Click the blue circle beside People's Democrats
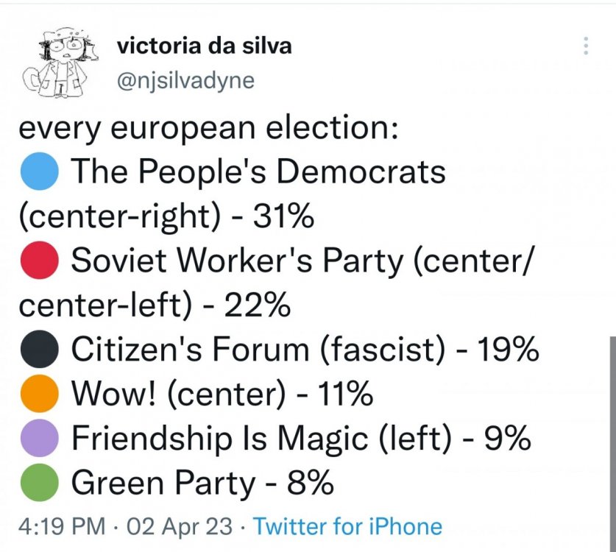Viewport: 616px width, 552px height. click(40, 171)
